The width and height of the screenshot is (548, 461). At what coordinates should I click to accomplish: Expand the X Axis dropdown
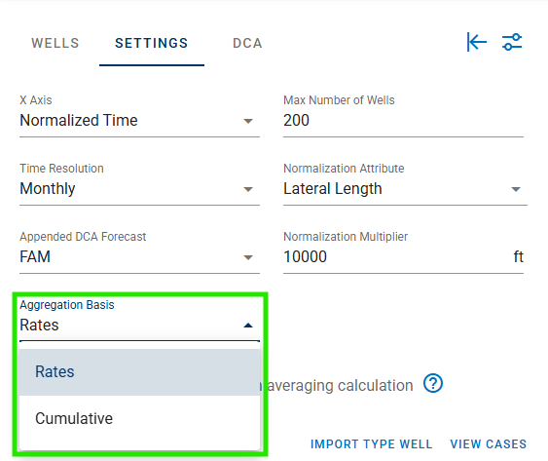tap(139, 121)
